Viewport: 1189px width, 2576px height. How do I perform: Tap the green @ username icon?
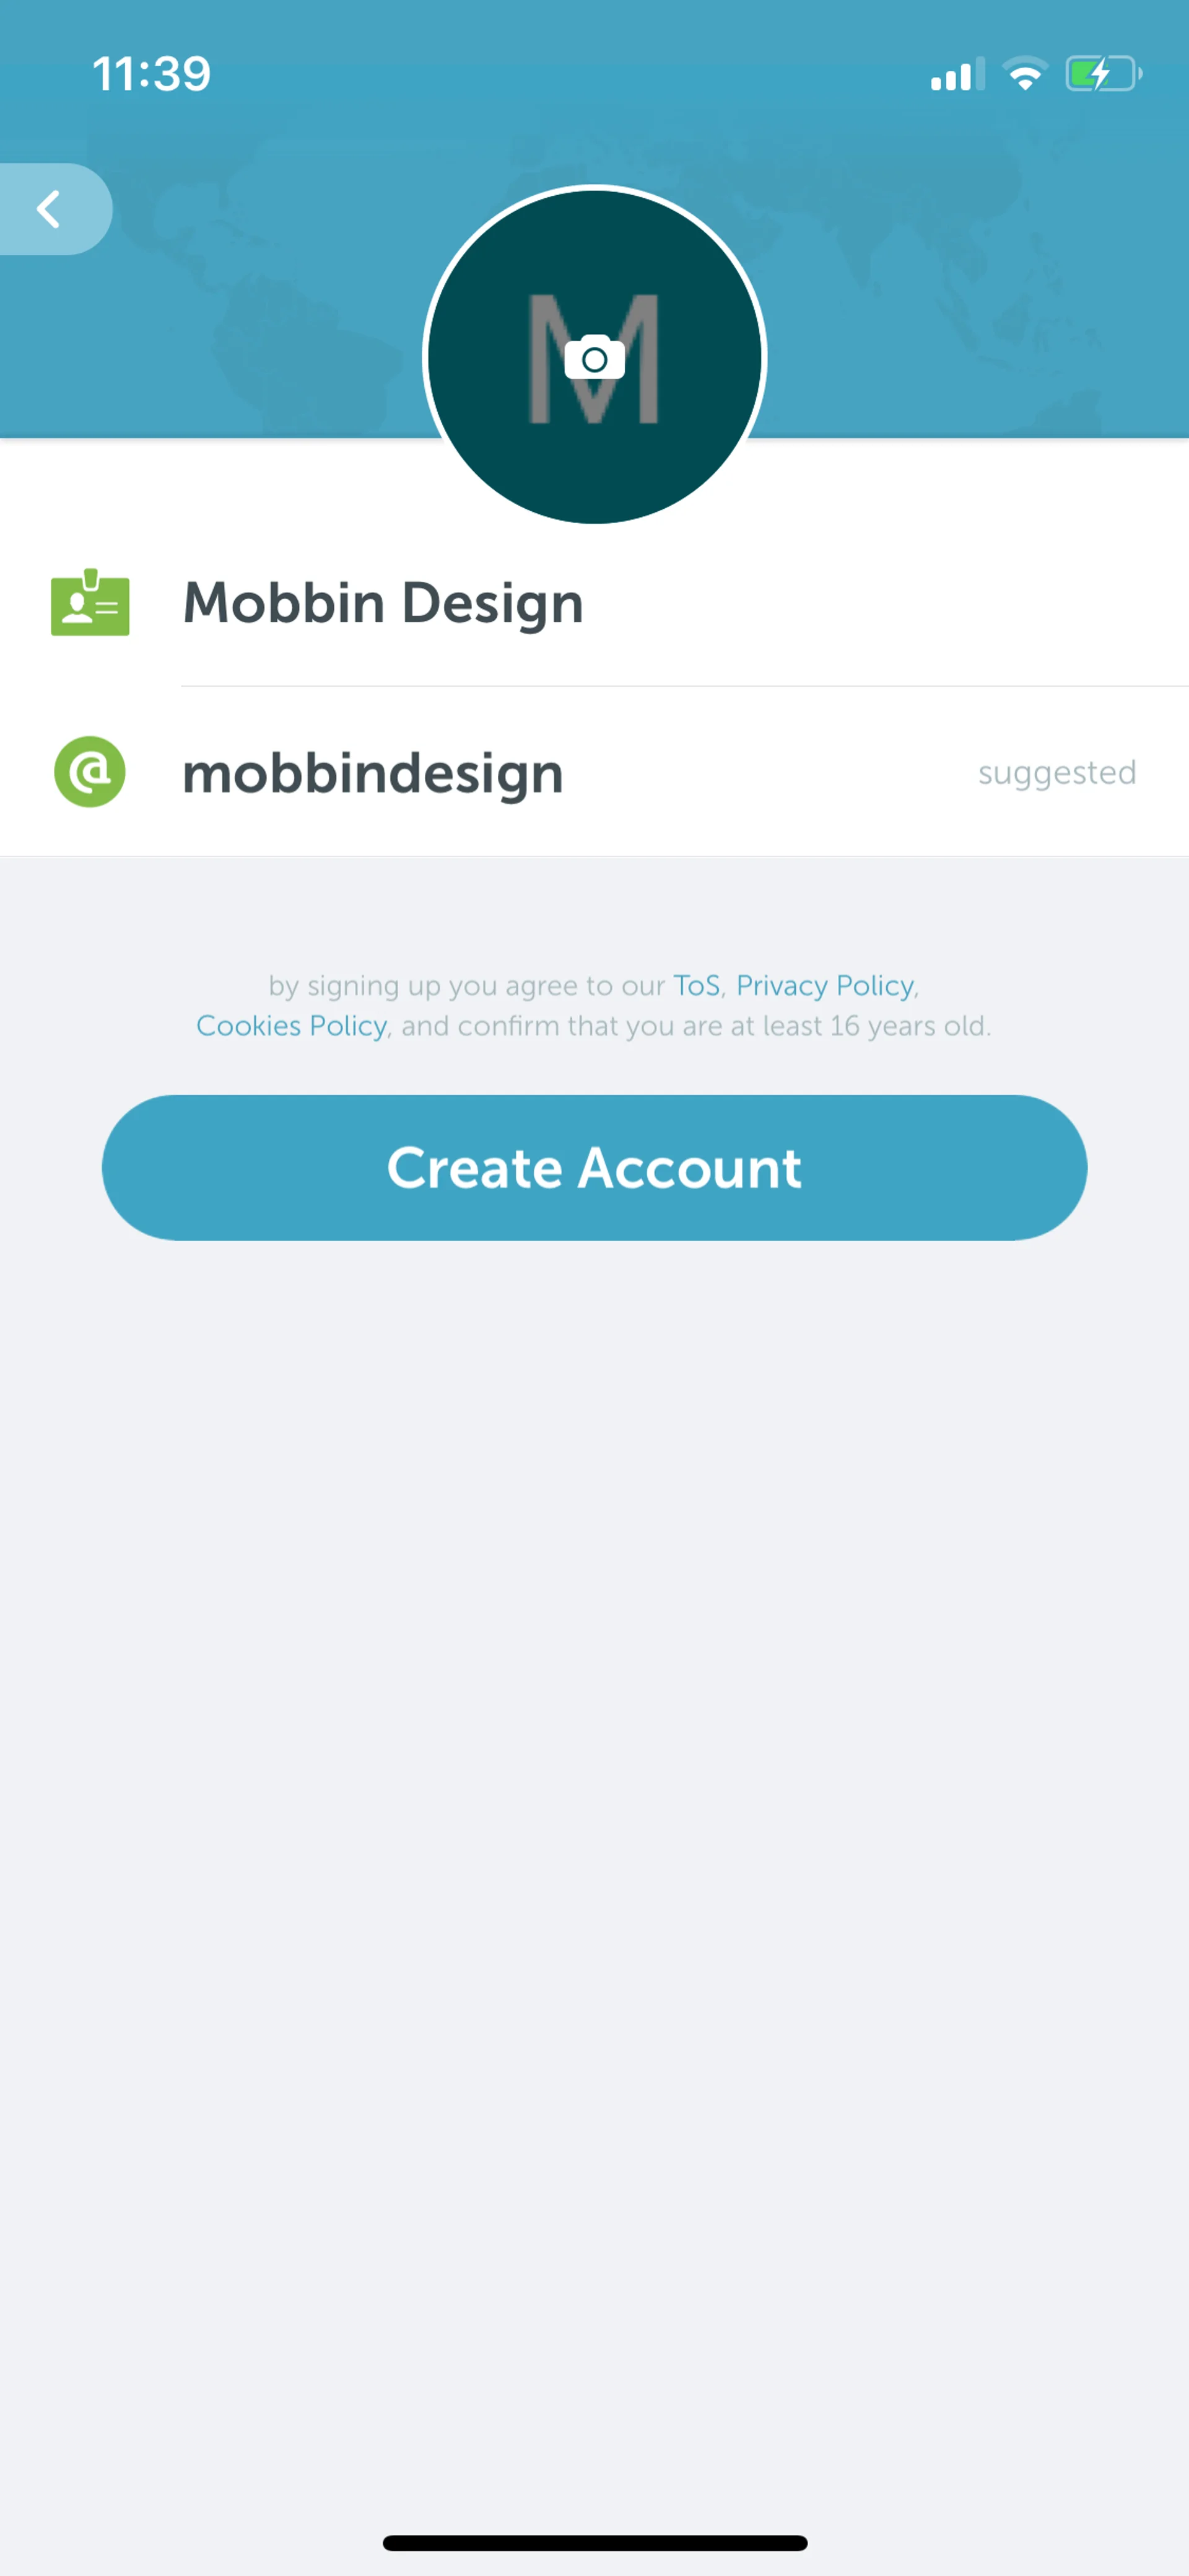click(x=90, y=772)
